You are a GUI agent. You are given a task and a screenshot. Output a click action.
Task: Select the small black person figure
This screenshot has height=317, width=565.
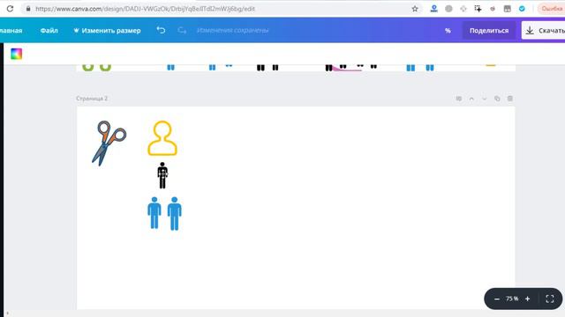[x=162, y=175]
